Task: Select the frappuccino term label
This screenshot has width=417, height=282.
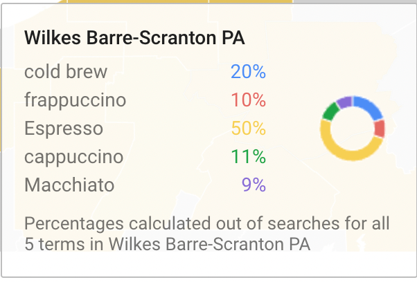Action: pos(75,100)
